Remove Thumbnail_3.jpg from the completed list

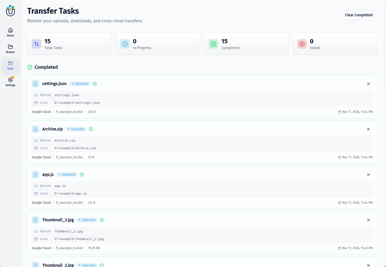tap(368, 220)
